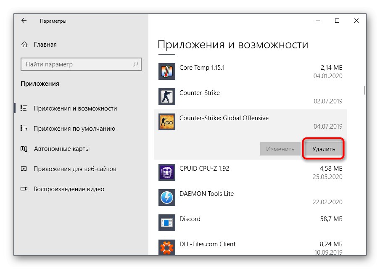Screen dimensions: 380x269
Task: Click the Главная home icon
Action: (x=24, y=45)
